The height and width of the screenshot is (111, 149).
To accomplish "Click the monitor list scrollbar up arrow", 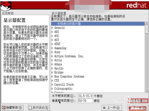I will [x=147, y=23].
